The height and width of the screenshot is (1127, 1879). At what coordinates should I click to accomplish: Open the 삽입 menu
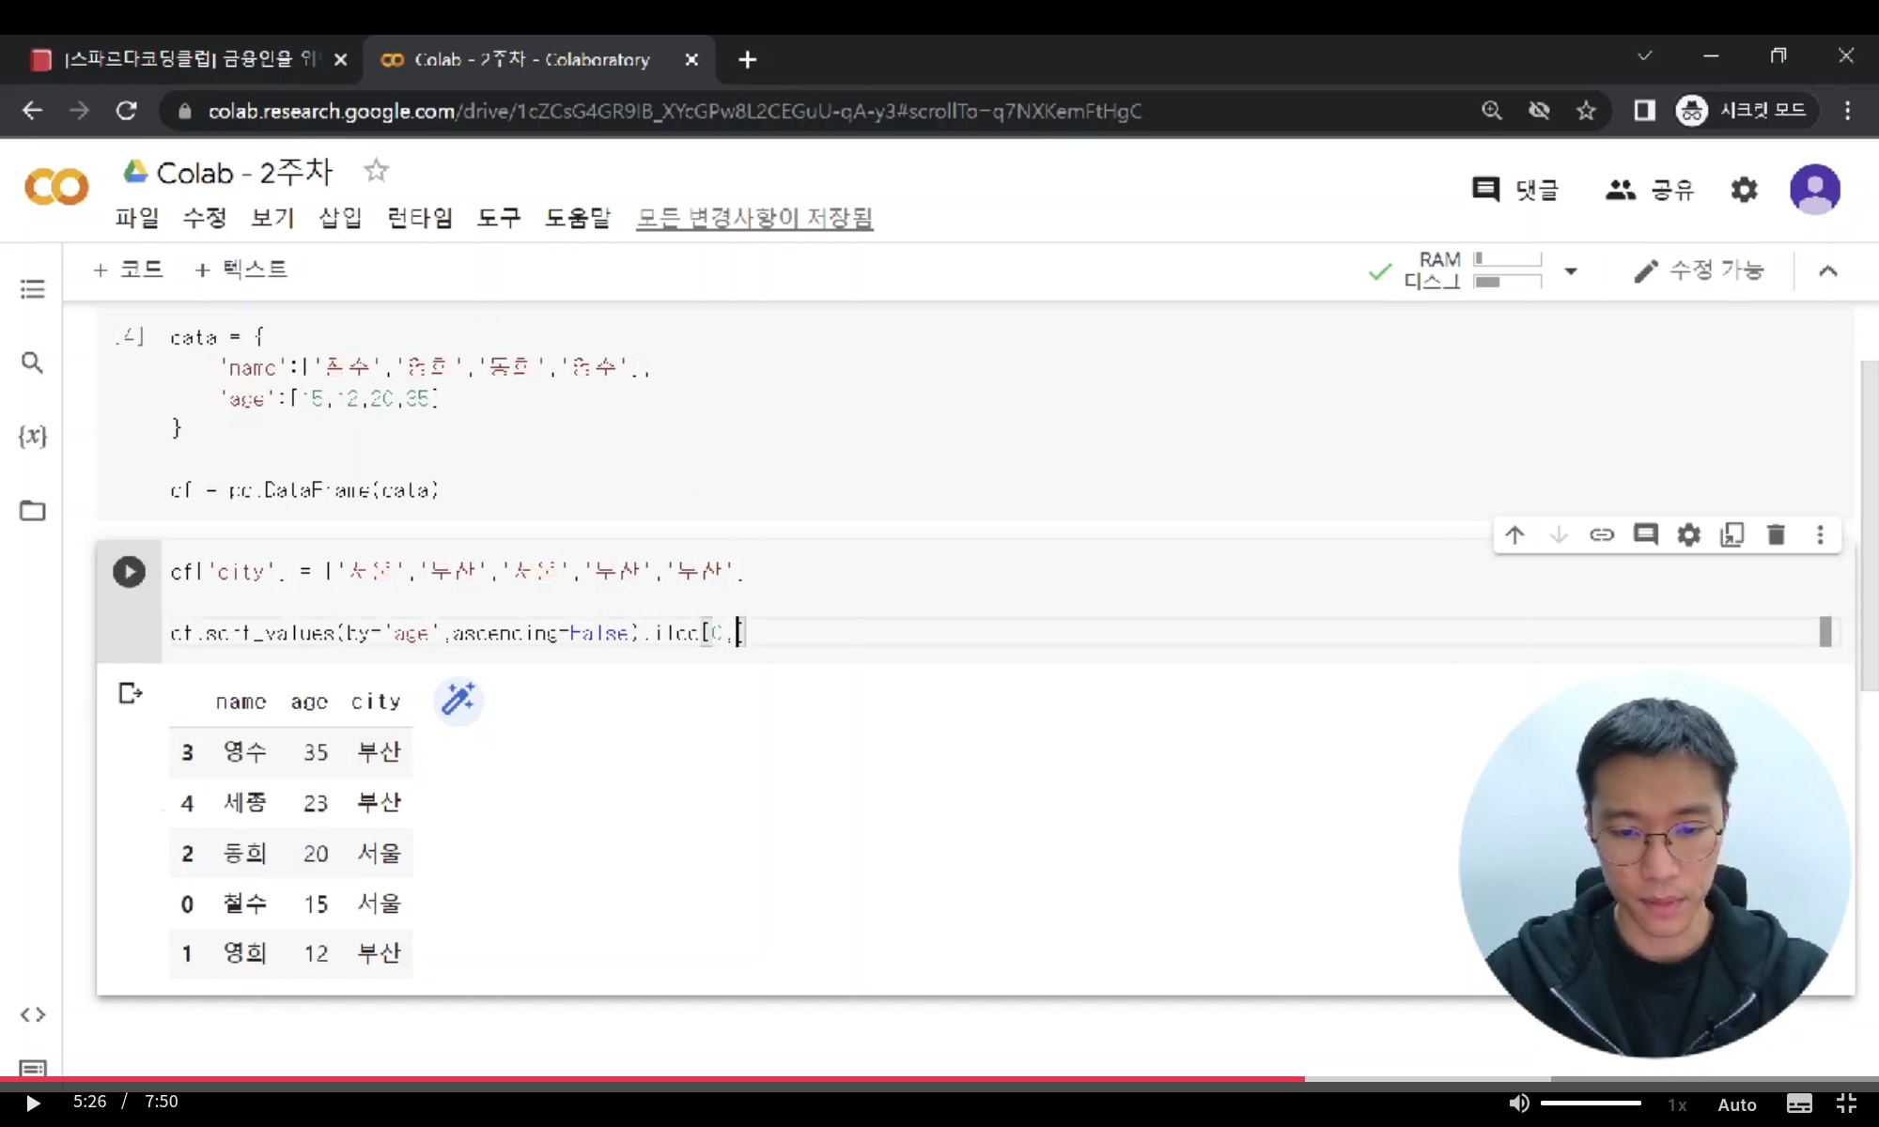(x=340, y=218)
